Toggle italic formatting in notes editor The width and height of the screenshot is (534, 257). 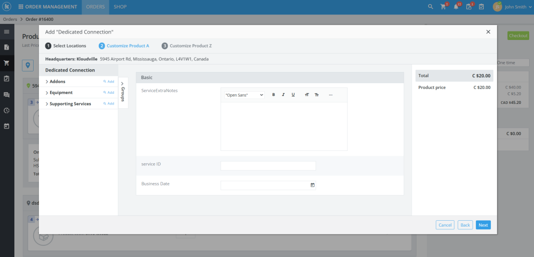coord(284,95)
